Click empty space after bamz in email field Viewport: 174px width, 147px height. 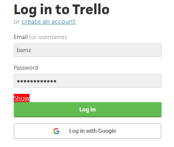(96, 50)
